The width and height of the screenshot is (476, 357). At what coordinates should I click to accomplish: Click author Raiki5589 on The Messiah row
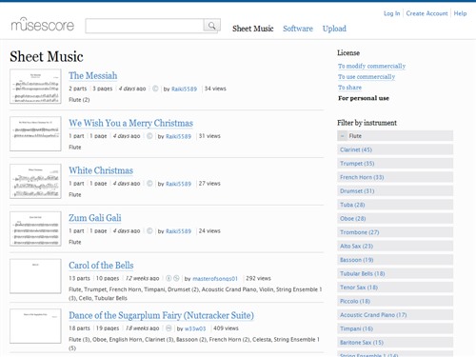click(184, 89)
